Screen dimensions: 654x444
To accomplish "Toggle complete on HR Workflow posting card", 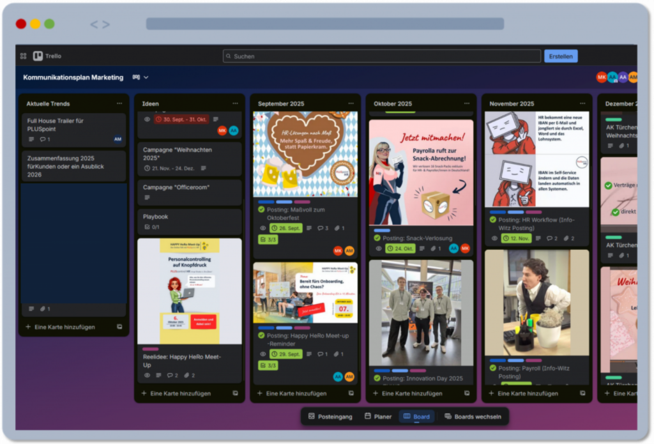I will point(493,220).
